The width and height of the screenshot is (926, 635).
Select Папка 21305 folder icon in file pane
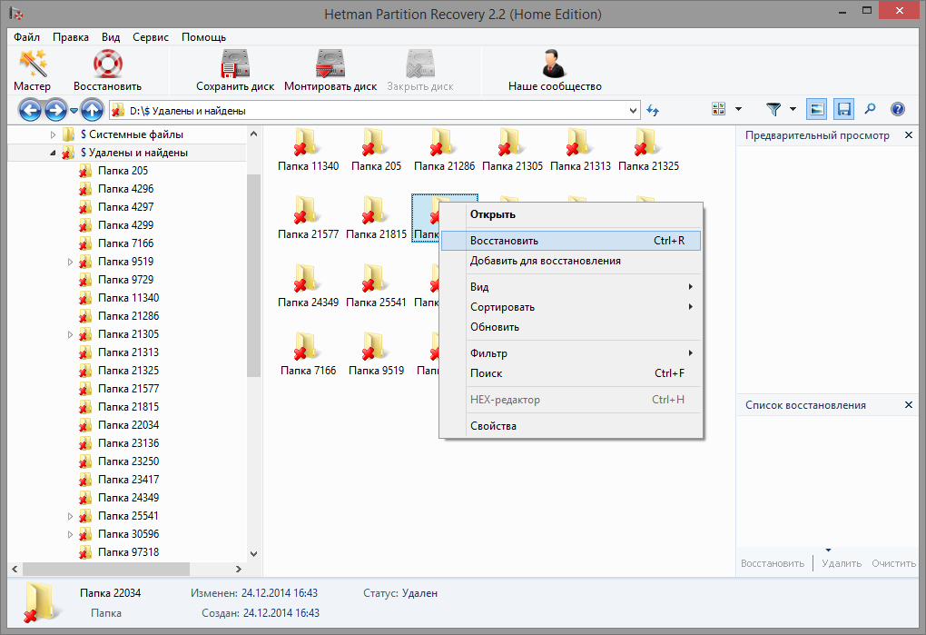tap(510, 142)
